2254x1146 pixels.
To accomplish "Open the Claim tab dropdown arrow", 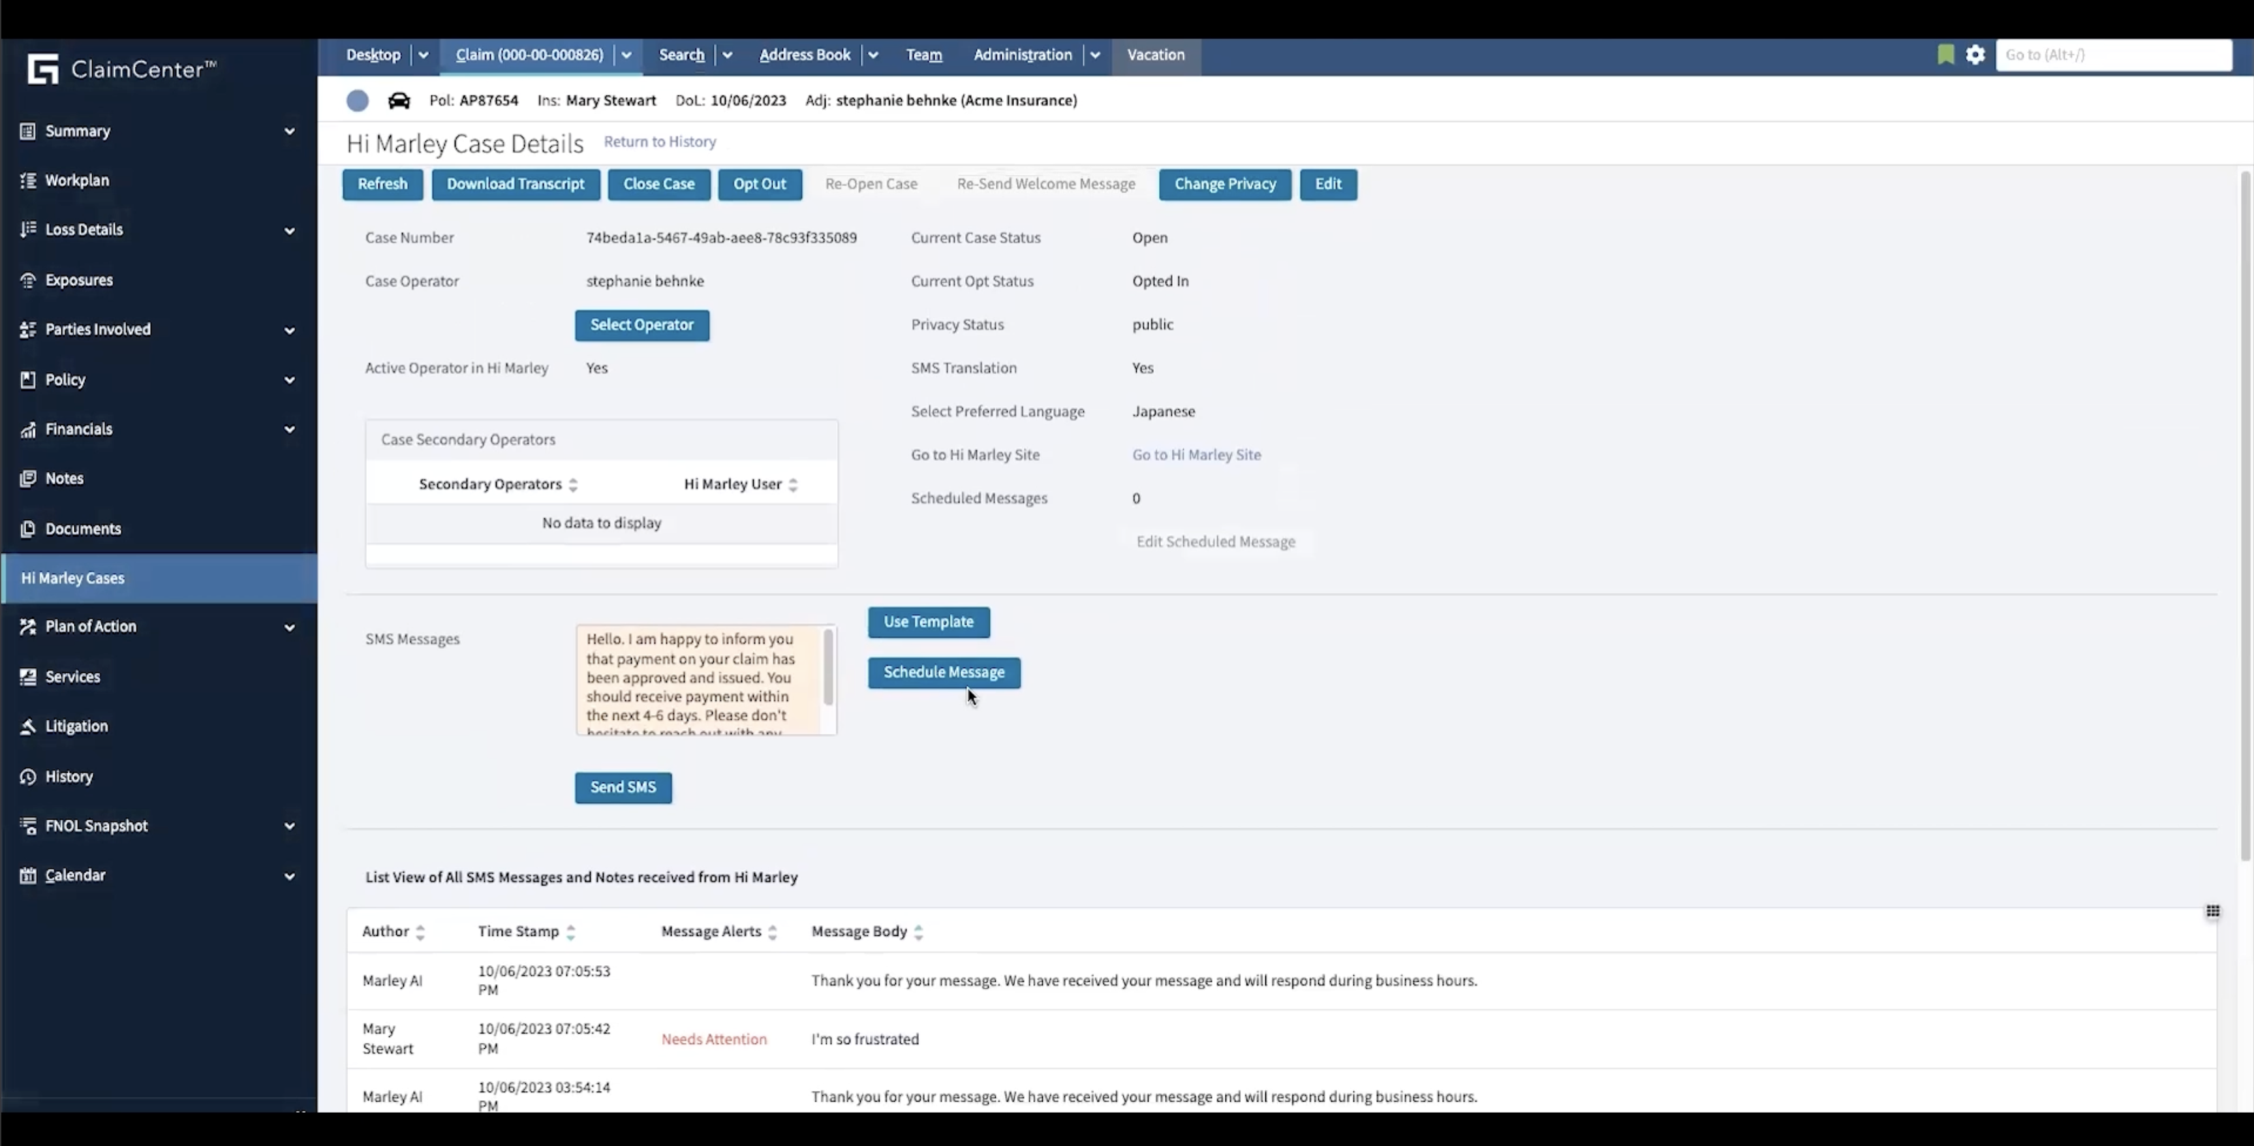I will click(626, 55).
